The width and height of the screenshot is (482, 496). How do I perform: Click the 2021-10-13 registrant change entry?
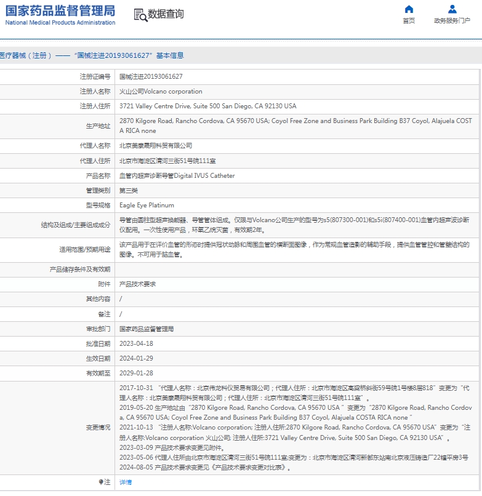click(295, 433)
